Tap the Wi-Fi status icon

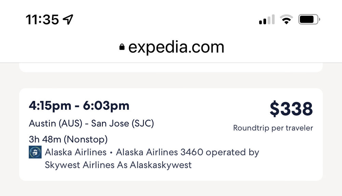tap(286, 20)
